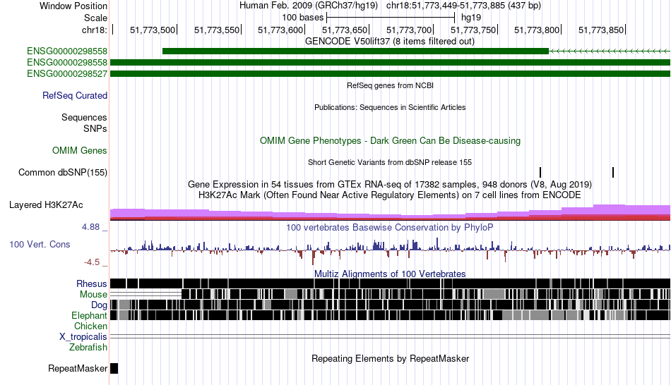Click the GTEx Gene Expression track title
This screenshot has height=385, width=671.
390,184
